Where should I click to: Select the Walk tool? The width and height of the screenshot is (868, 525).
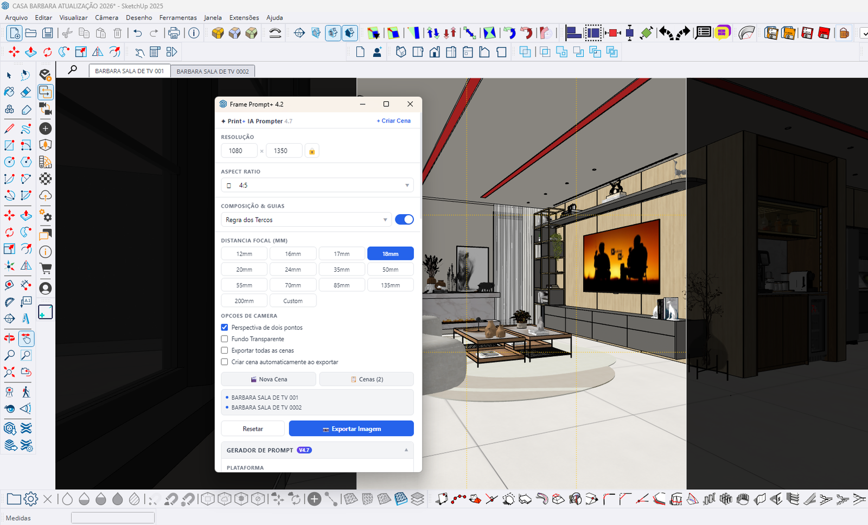(x=25, y=392)
